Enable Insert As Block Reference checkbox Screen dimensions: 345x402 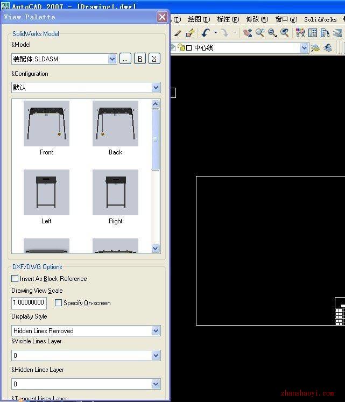point(15,278)
